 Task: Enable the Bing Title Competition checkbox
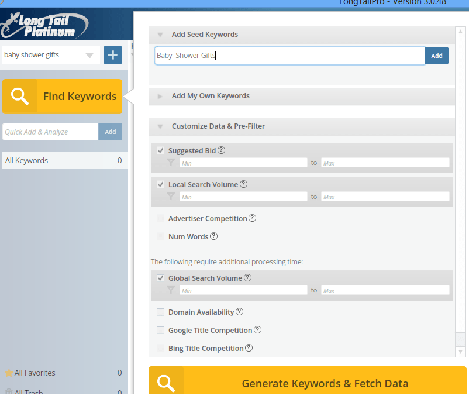pos(161,348)
